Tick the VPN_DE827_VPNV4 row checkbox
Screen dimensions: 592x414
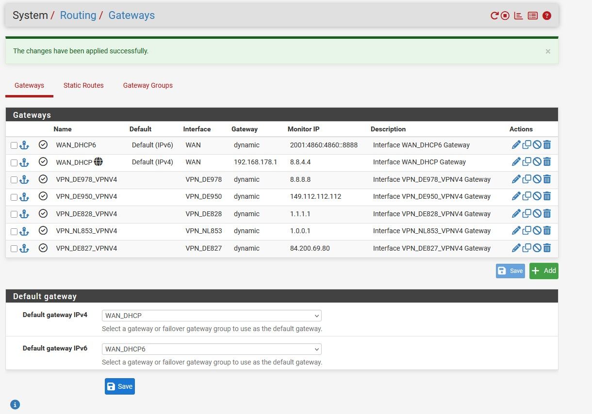click(14, 249)
